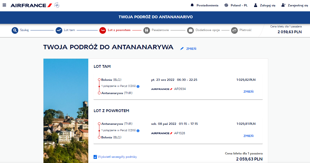The image size is (310, 163).
Task: Click the Płatność credit card icon
Action: pos(234,30)
